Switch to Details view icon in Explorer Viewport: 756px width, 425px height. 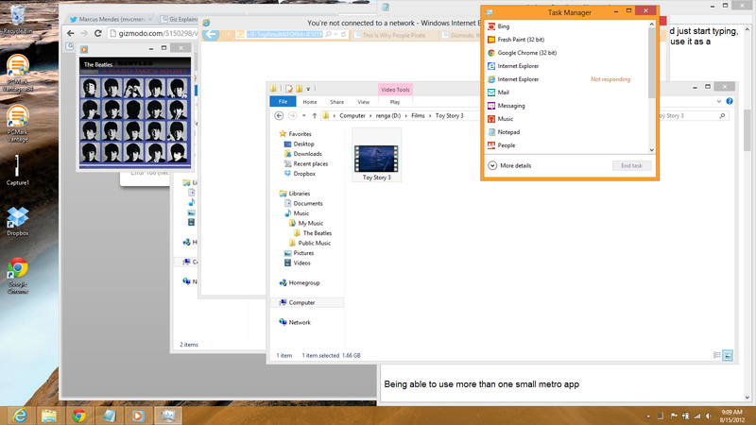tap(717, 356)
